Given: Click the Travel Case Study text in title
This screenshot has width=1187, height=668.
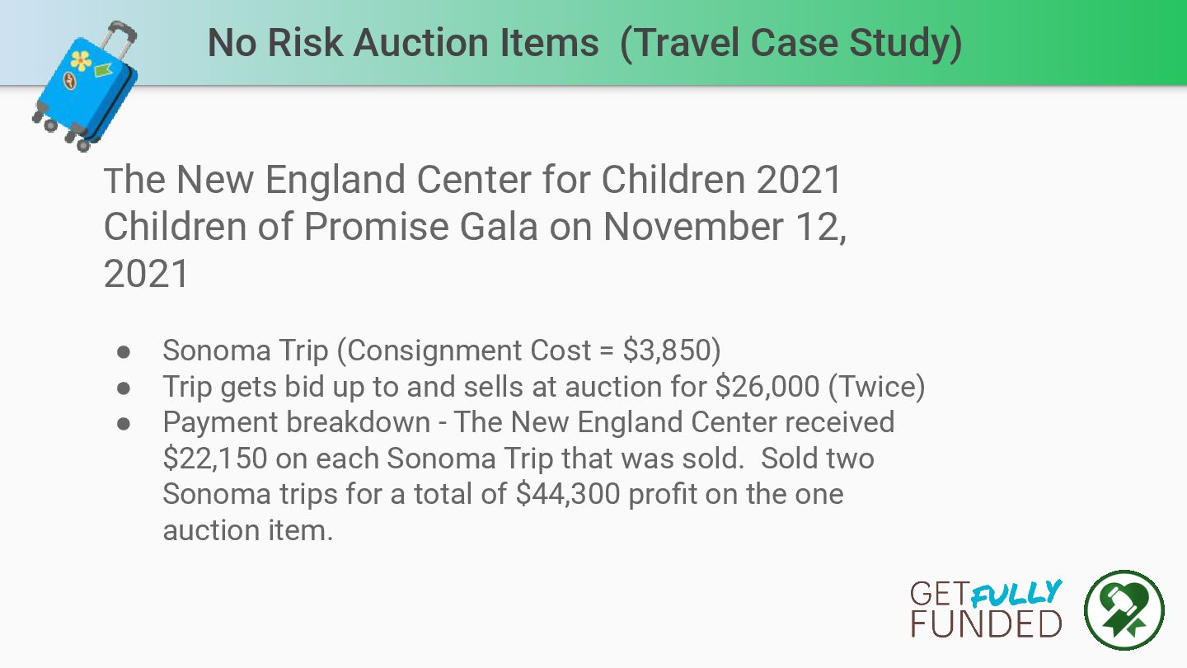Looking at the screenshot, I should tap(791, 43).
